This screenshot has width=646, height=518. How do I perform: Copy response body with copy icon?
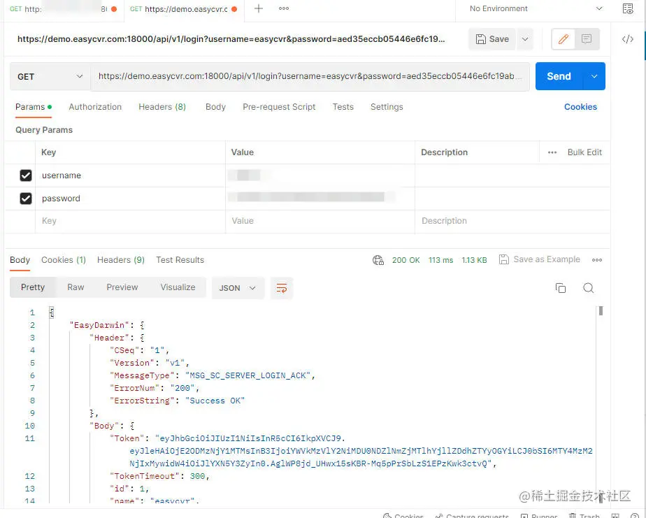(x=560, y=288)
